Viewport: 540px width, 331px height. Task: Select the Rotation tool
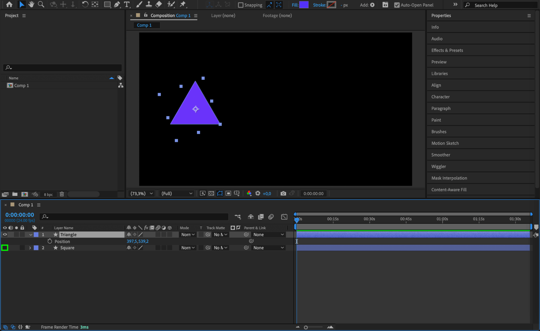(85, 5)
